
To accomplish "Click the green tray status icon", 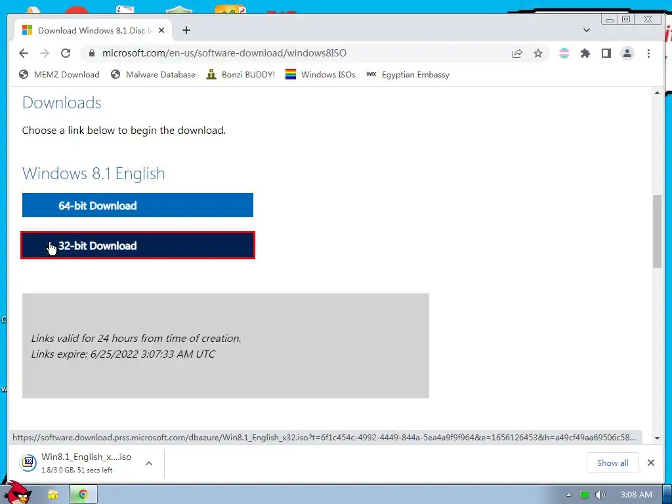I will click(x=584, y=495).
